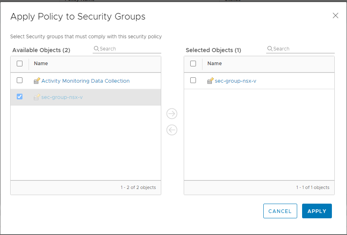The image size is (347, 235).
Task: Open sec-group-nsx-v link in Selected Objects
Action: 236,81
